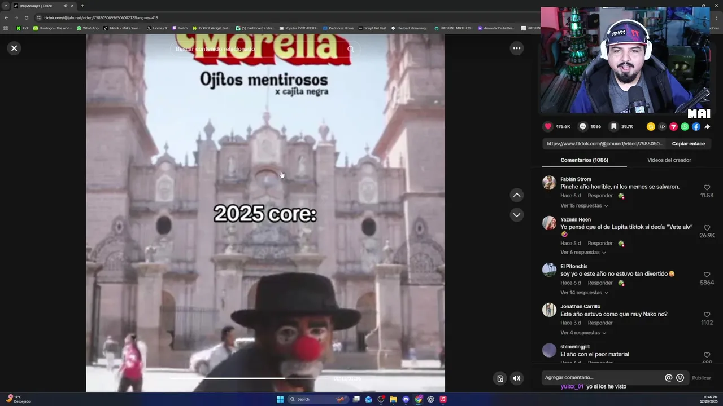Click the comments bubble icon showing 1086

point(582,127)
